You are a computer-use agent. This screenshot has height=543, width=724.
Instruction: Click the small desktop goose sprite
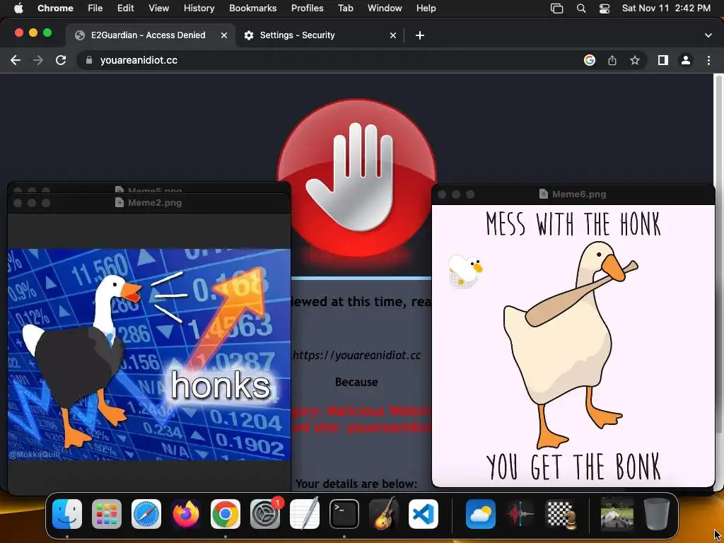[465, 271]
